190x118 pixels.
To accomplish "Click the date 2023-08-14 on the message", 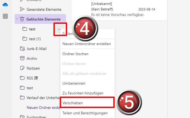I will 147,9.
